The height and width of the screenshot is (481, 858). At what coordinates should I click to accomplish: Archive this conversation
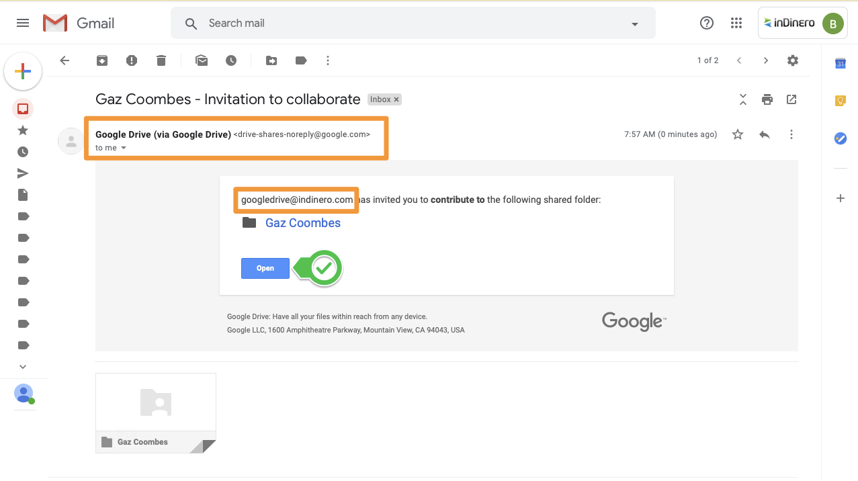(x=102, y=60)
